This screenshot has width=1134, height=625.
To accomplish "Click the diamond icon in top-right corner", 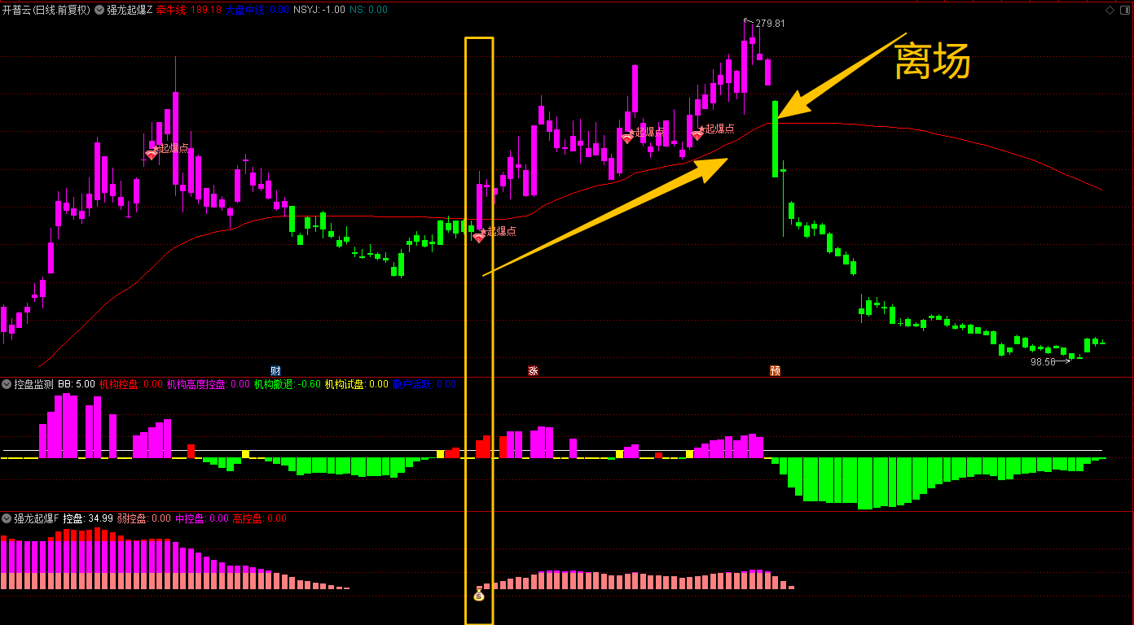I will [1110, 10].
